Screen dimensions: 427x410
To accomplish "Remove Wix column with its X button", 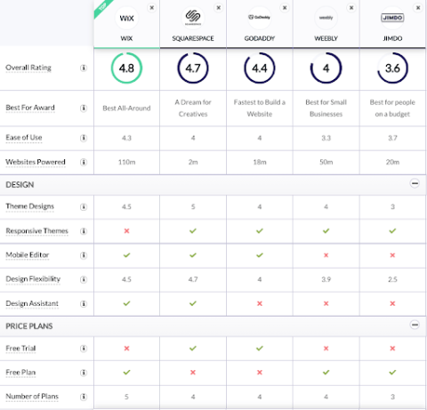I will (x=152, y=7).
